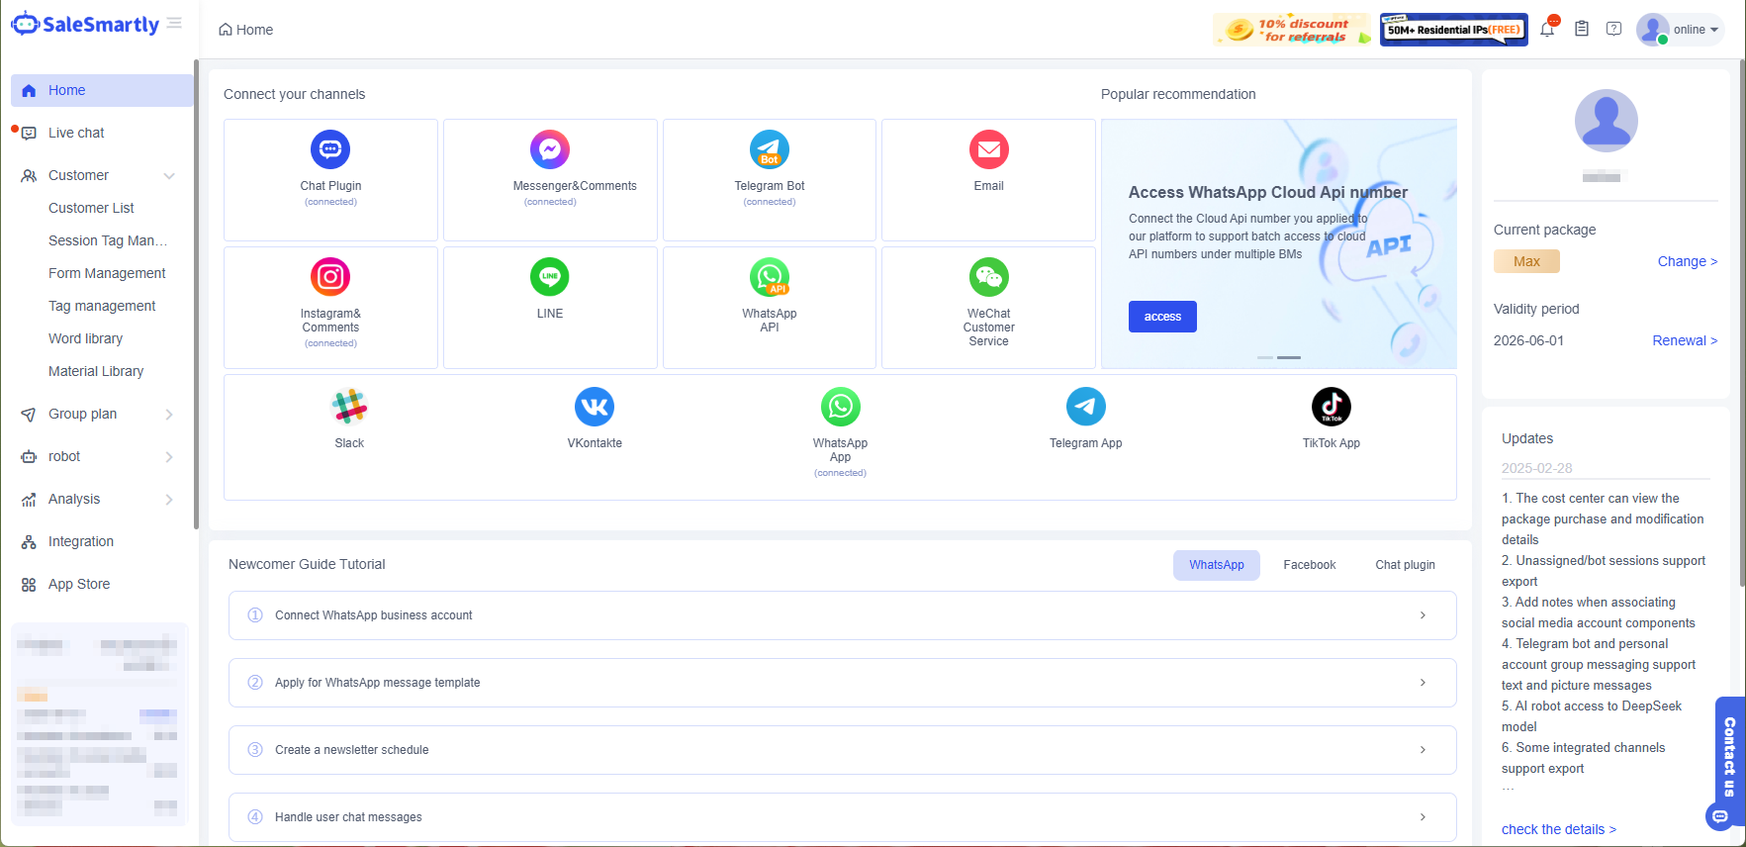The height and width of the screenshot is (847, 1746).
Task: Open Word library in sidebar
Action: [85, 338]
